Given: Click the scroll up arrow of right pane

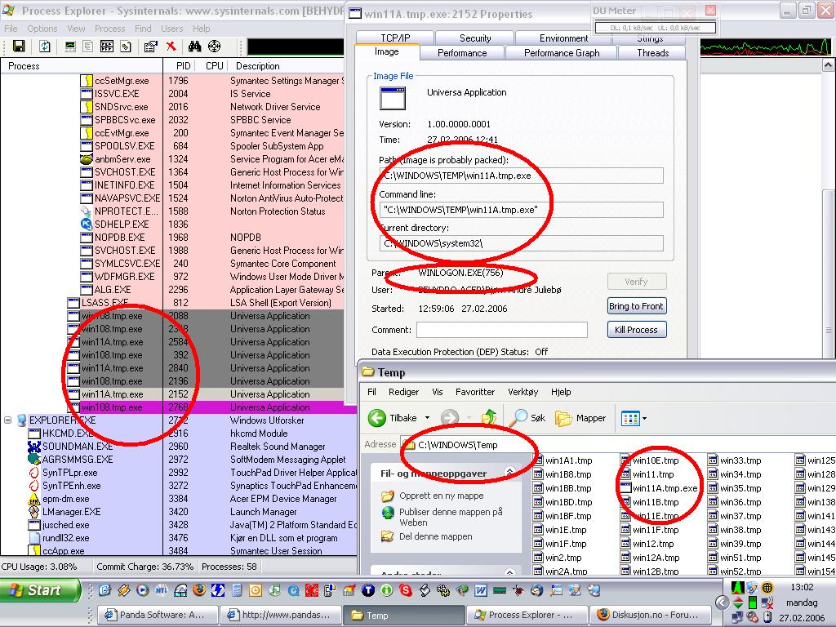Looking at the screenshot, I should [828, 65].
